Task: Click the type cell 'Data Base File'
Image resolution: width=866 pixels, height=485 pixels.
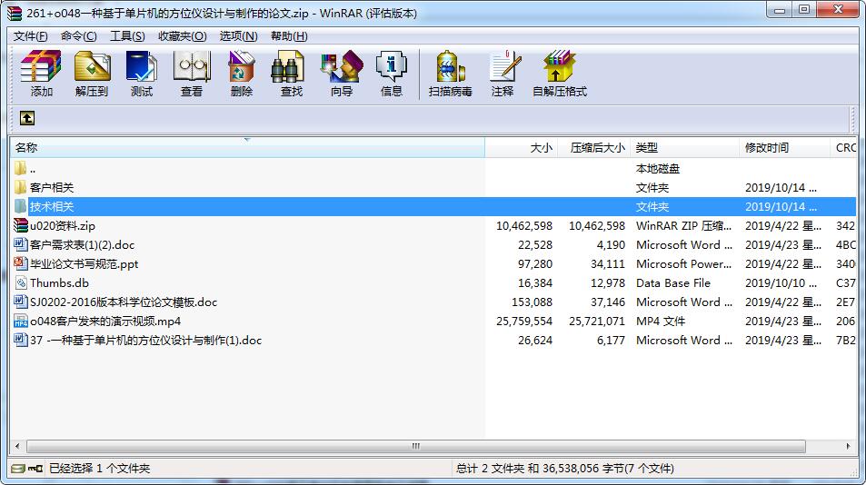Action: point(673,283)
